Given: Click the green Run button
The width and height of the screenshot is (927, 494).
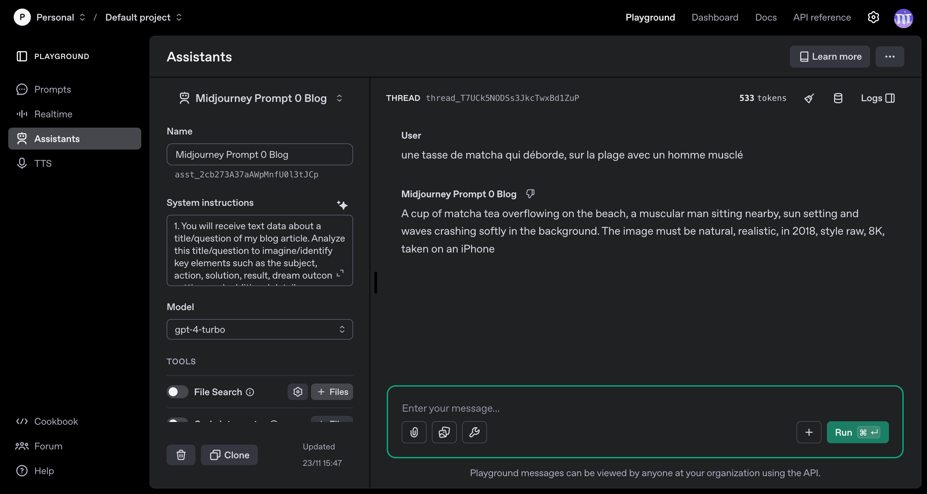Looking at the screenshot, I should pos(857,432).
